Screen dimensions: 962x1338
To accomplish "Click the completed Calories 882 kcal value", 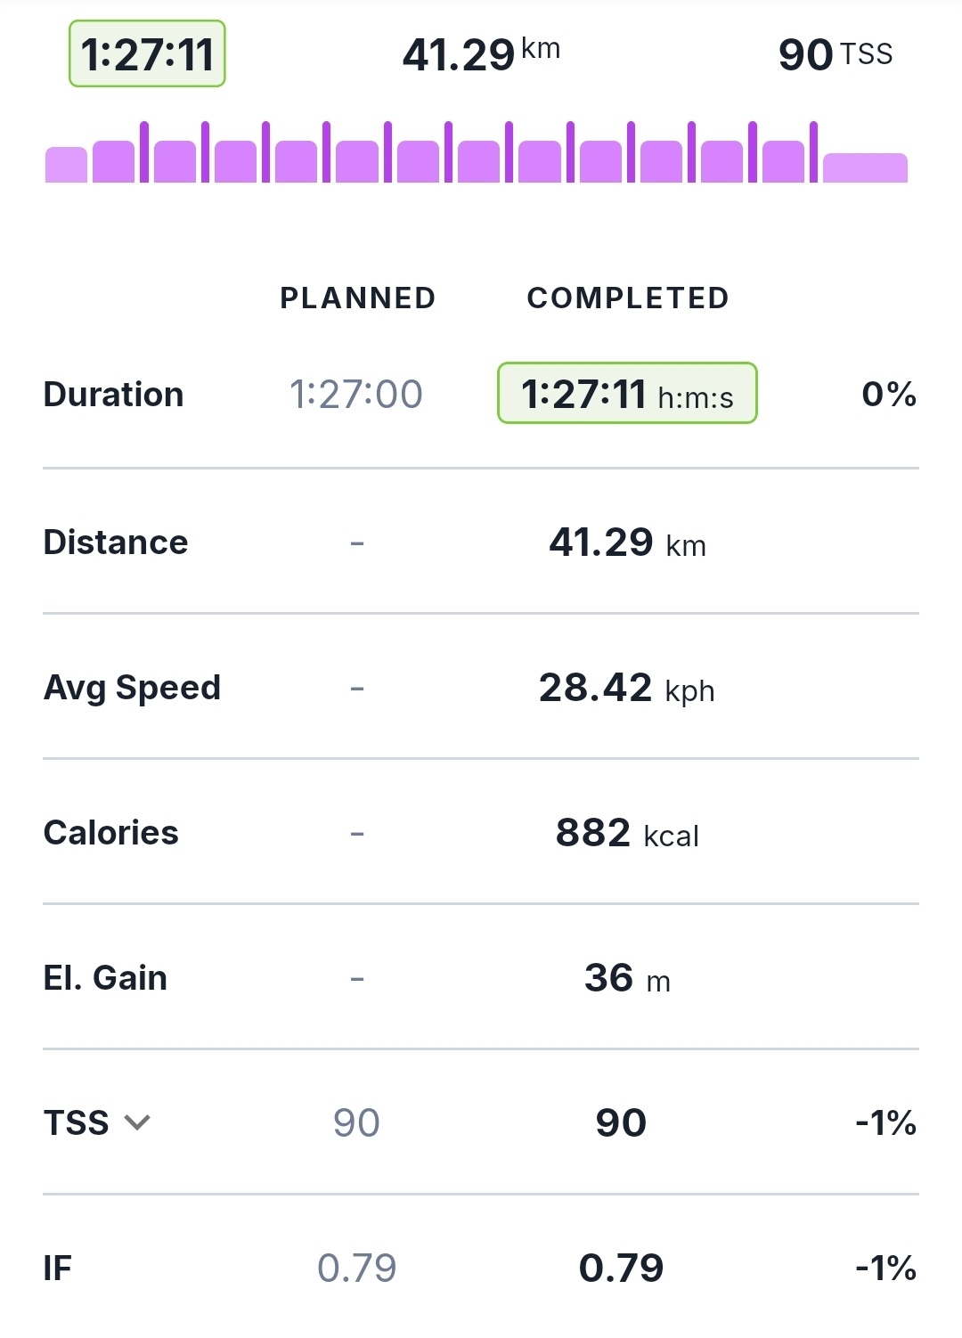I will (x=627, y=833).
